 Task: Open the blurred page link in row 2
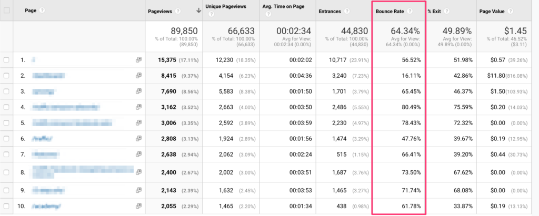(x=48, y=76)
